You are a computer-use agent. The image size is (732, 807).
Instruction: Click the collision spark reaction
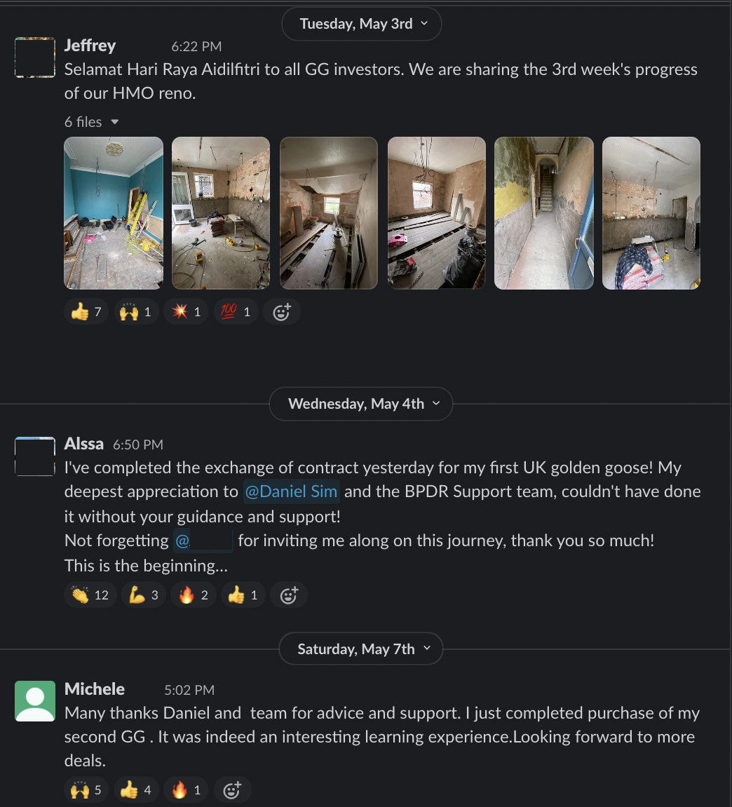point(186,312)
